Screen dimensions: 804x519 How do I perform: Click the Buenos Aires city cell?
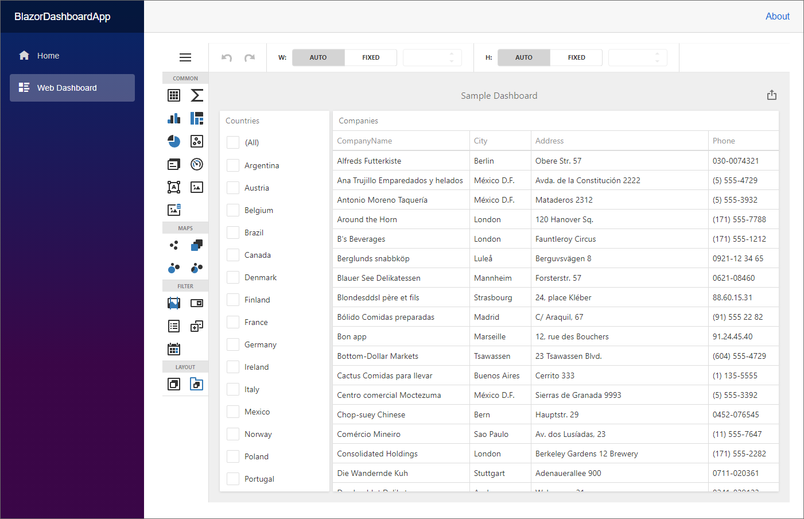(x=500, y=375)
